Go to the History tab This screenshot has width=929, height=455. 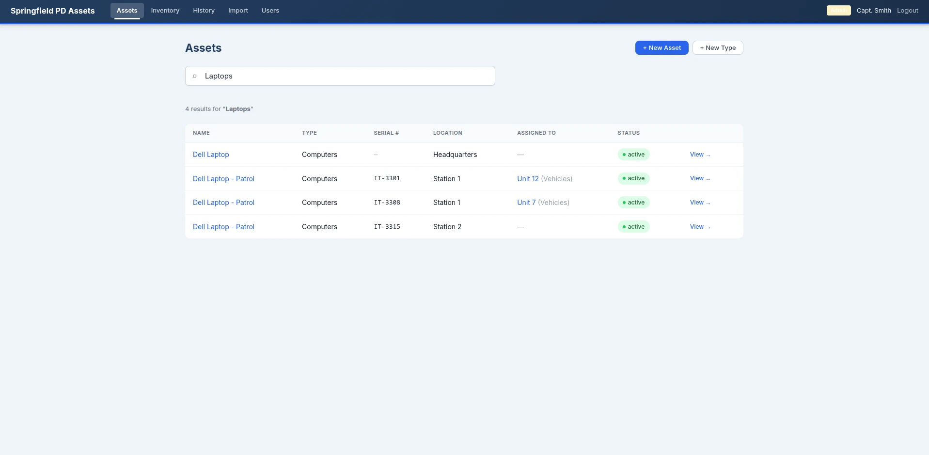point(204,11)
